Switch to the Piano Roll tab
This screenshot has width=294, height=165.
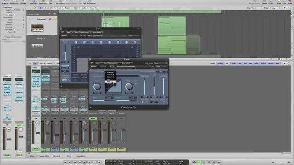[56, 156]
